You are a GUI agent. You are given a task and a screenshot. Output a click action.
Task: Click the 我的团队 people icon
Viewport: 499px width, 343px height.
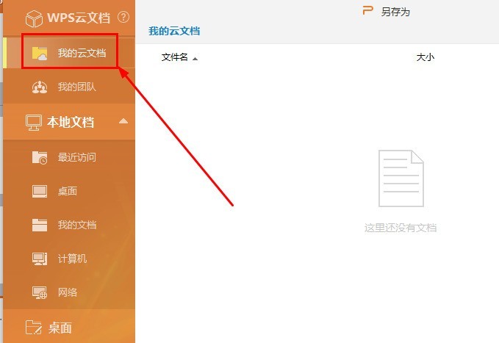(40, 87)
